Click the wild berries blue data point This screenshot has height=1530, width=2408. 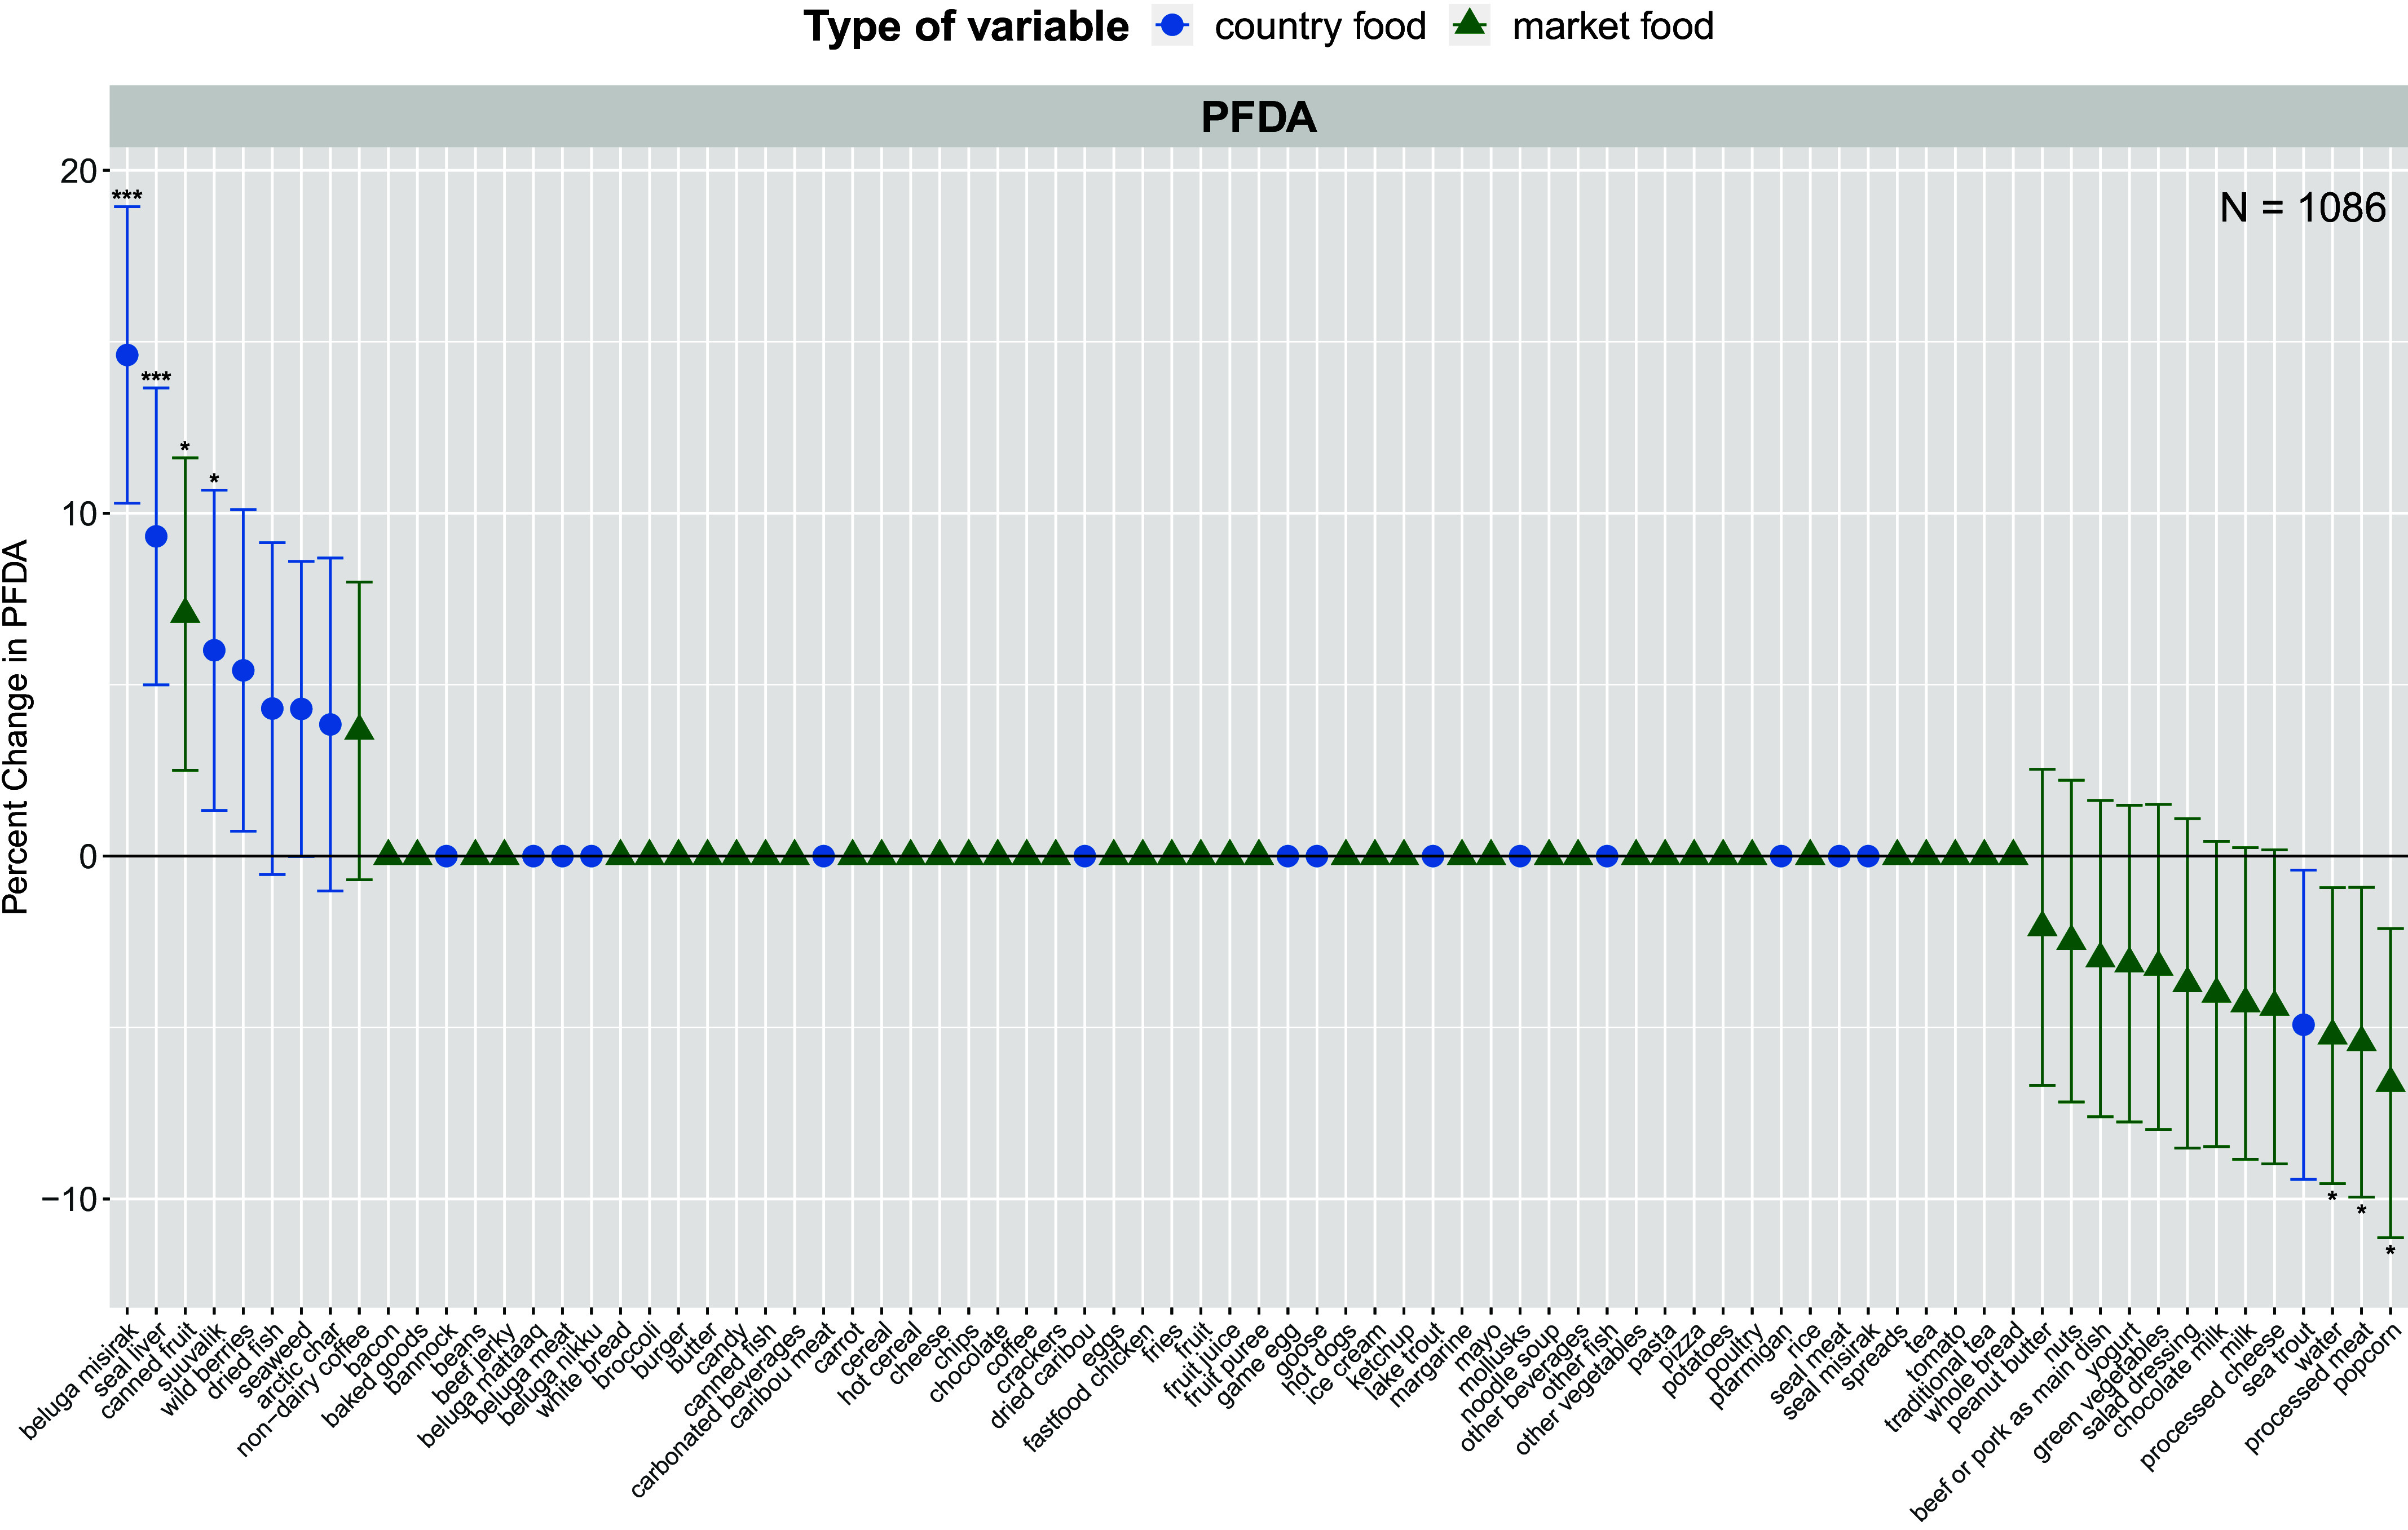(243, 670)
